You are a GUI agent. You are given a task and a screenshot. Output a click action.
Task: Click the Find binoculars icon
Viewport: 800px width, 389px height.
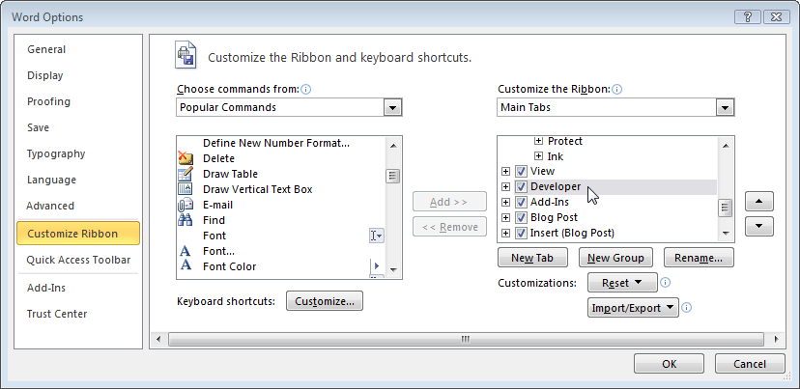tap(186, 220)
